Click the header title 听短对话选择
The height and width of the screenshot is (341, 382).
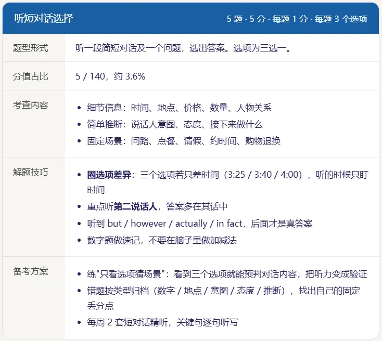point(44,19)
